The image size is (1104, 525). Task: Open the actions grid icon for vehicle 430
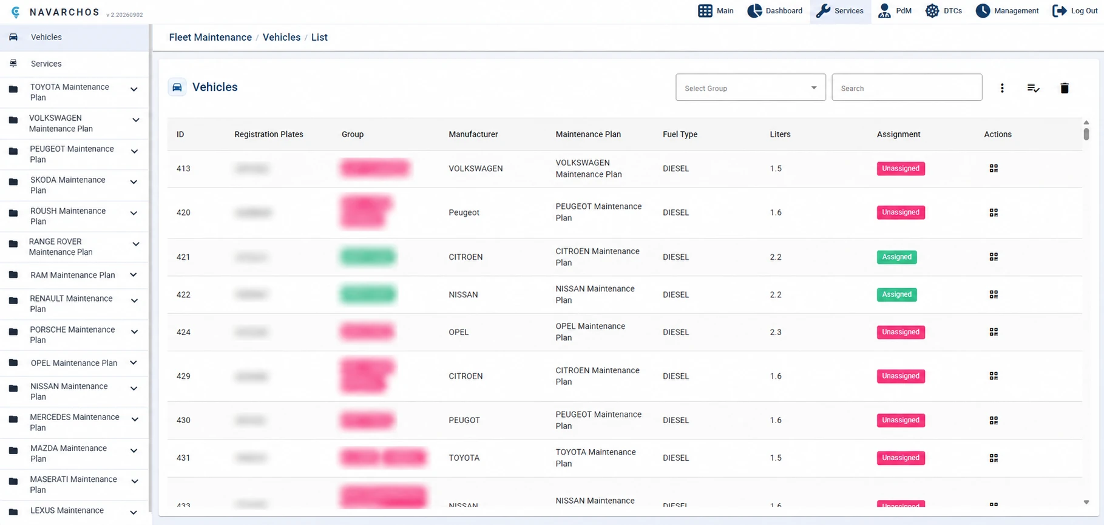point(994,420)
